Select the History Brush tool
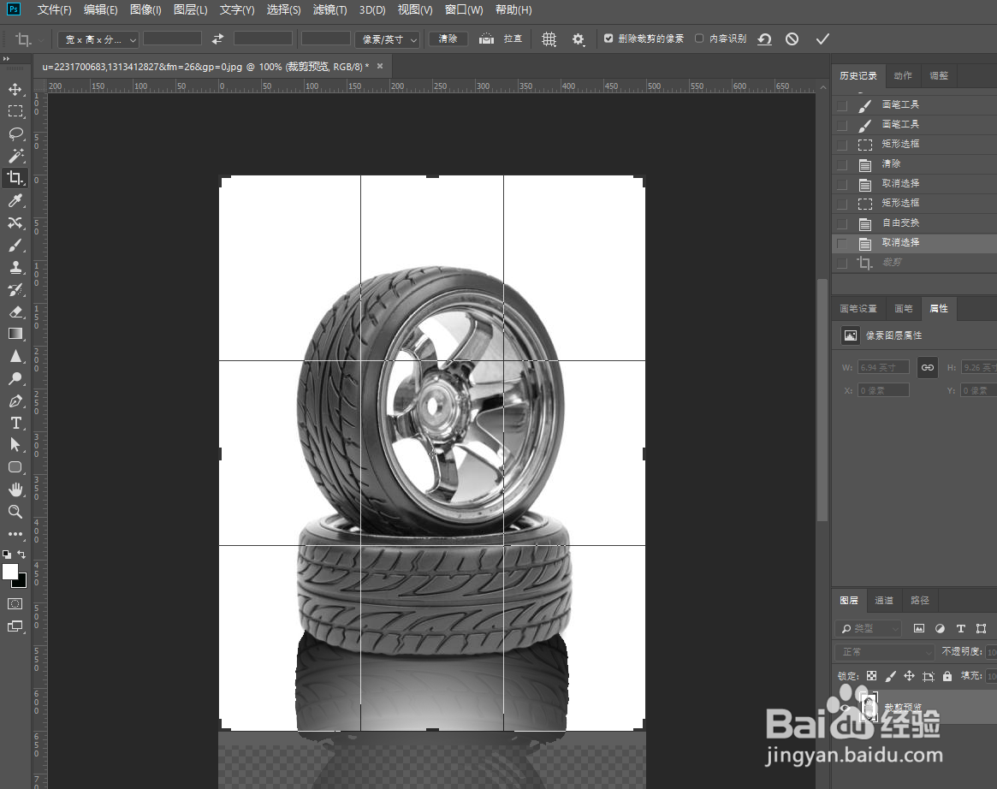 tap(15, 290)
